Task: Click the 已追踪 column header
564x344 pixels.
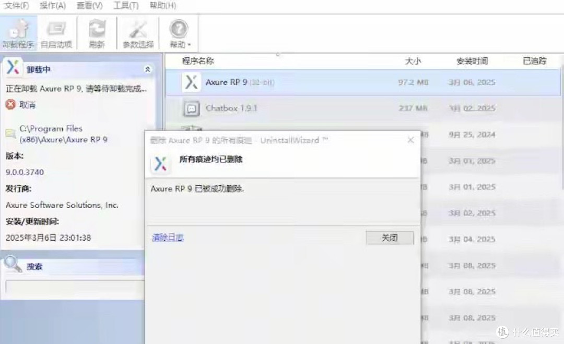Action: click(535, 61)
